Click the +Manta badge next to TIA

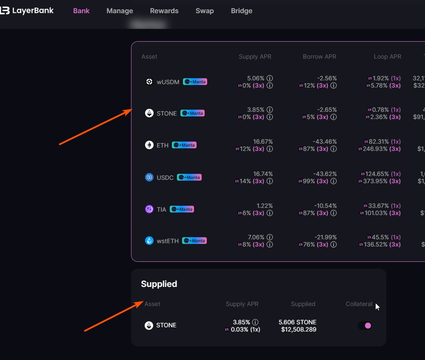point(182,209)
